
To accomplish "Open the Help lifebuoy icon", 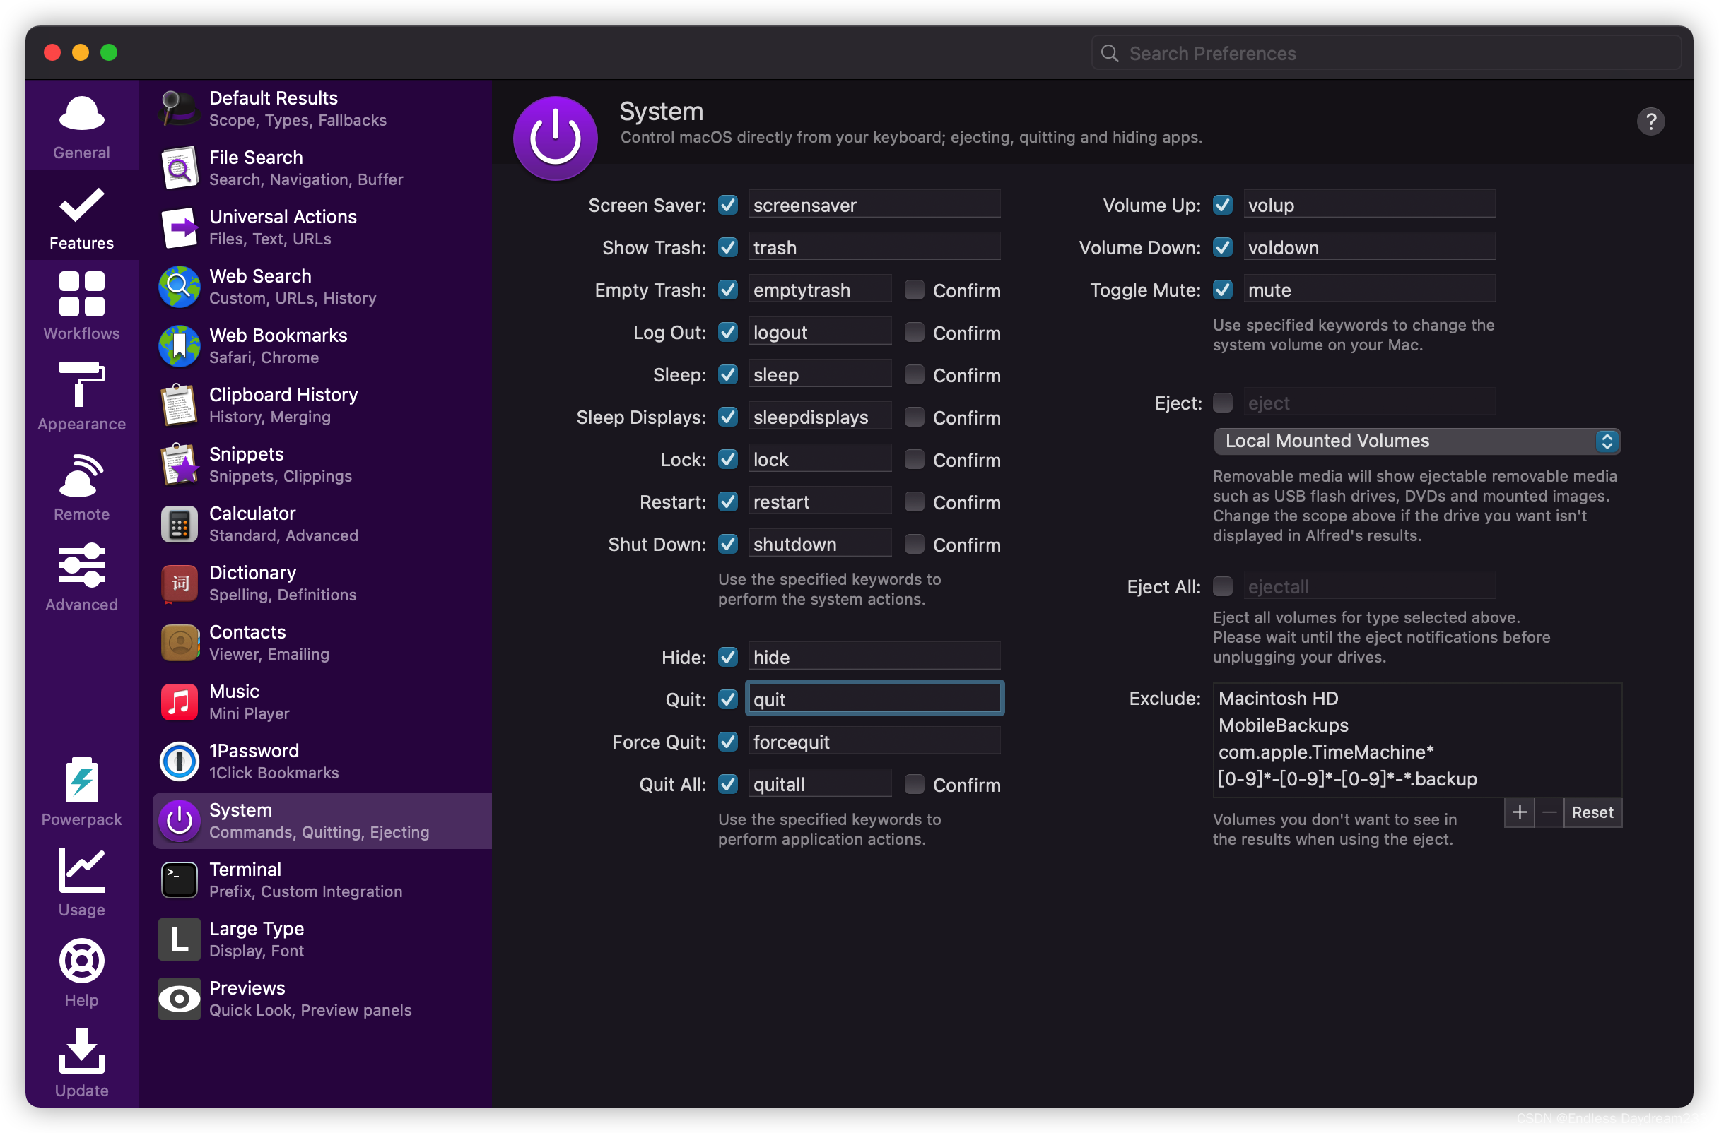I will (82, 961).
